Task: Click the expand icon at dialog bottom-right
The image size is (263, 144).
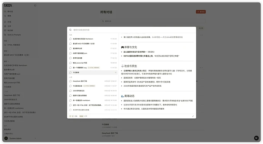Action: click(x=193, y=116)
